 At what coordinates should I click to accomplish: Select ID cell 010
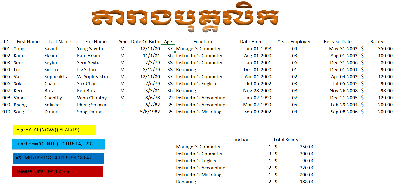[x=6, y=112]
